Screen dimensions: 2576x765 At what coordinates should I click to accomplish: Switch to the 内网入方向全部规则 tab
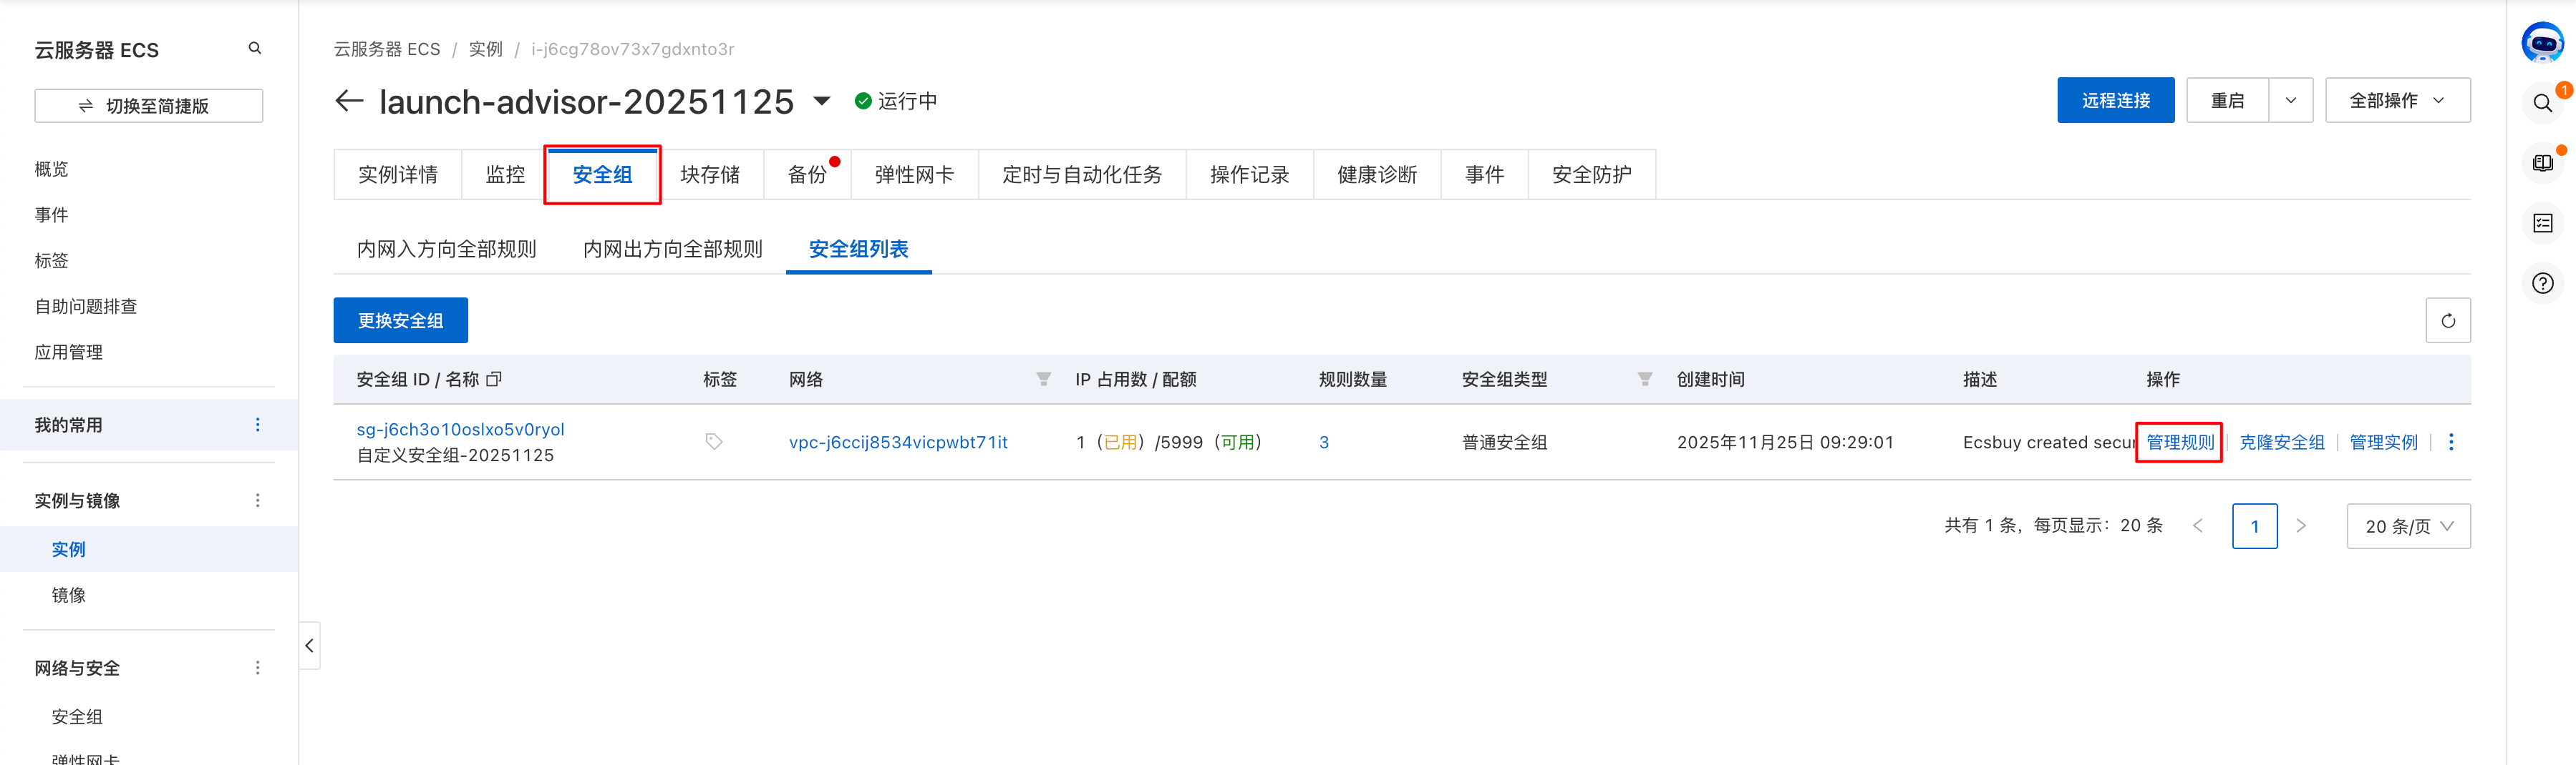pyautogui.click(x=447, y=249)
